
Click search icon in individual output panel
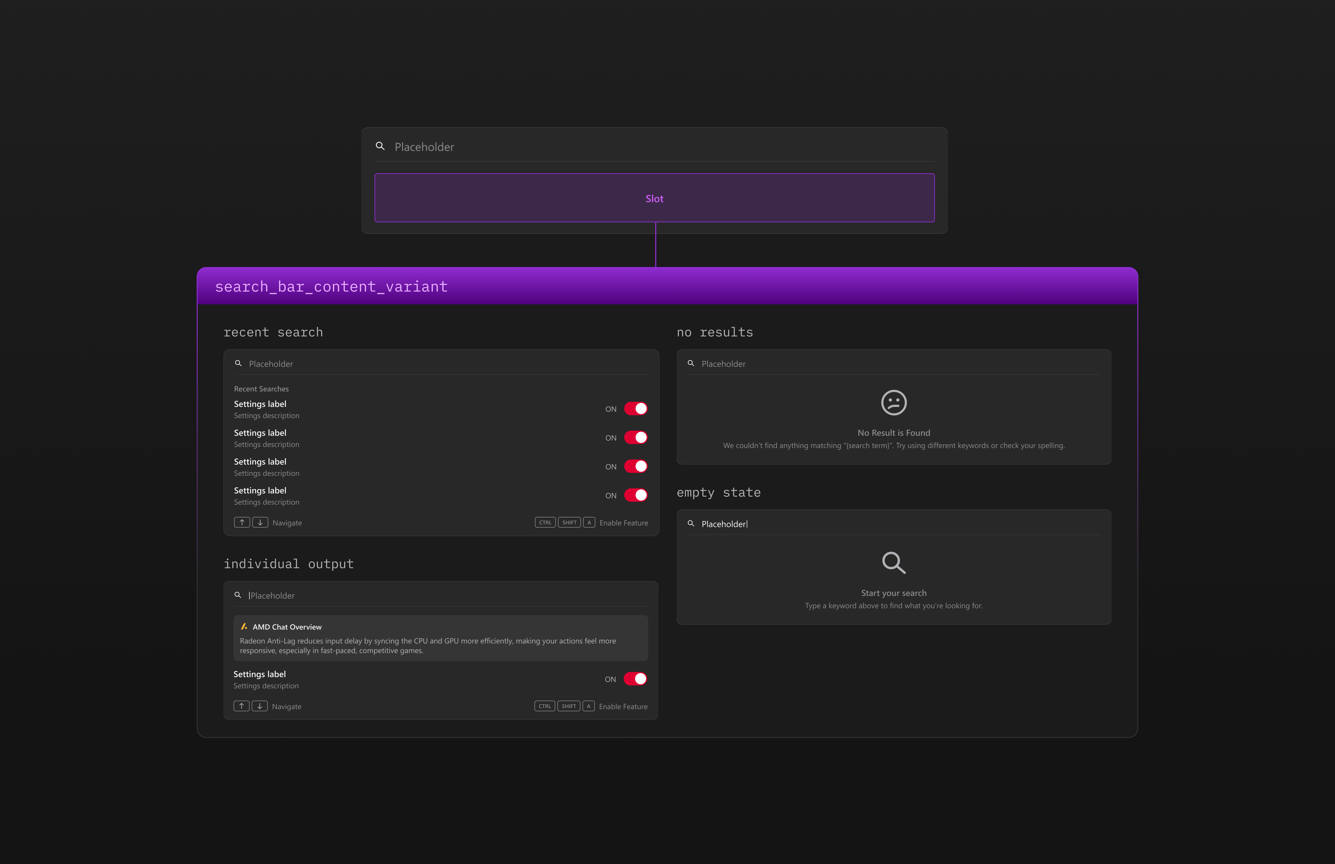tap(238, 595)
